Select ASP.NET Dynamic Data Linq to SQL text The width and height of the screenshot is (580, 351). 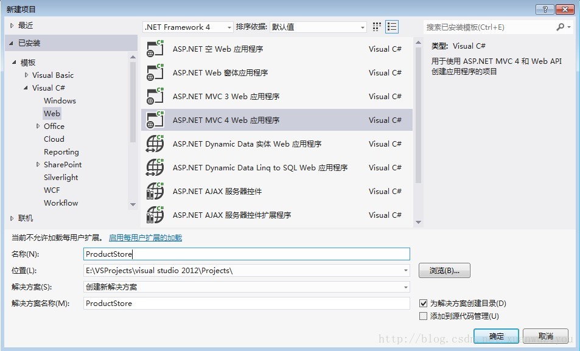tap(260, 167)
